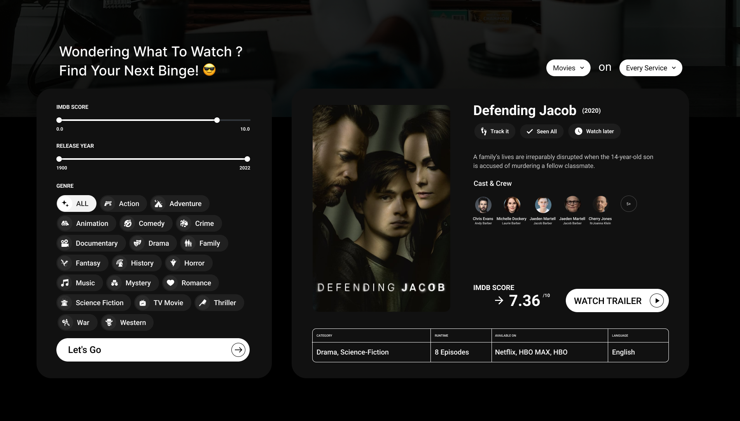Open the Movies dropdown

click(x=568, y=68)
